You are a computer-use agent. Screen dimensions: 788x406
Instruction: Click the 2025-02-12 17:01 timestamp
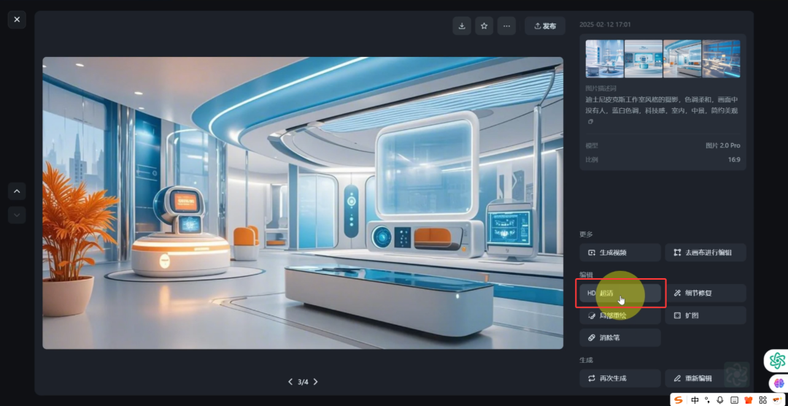(605, 24)
